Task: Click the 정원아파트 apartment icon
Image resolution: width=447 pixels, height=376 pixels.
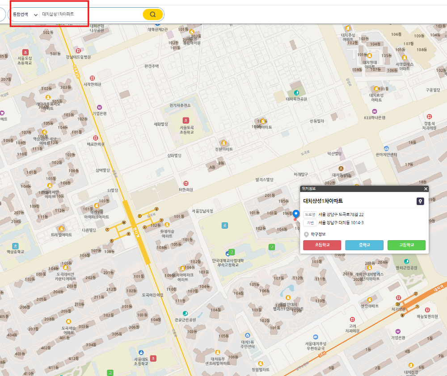Action: point(224,143)
